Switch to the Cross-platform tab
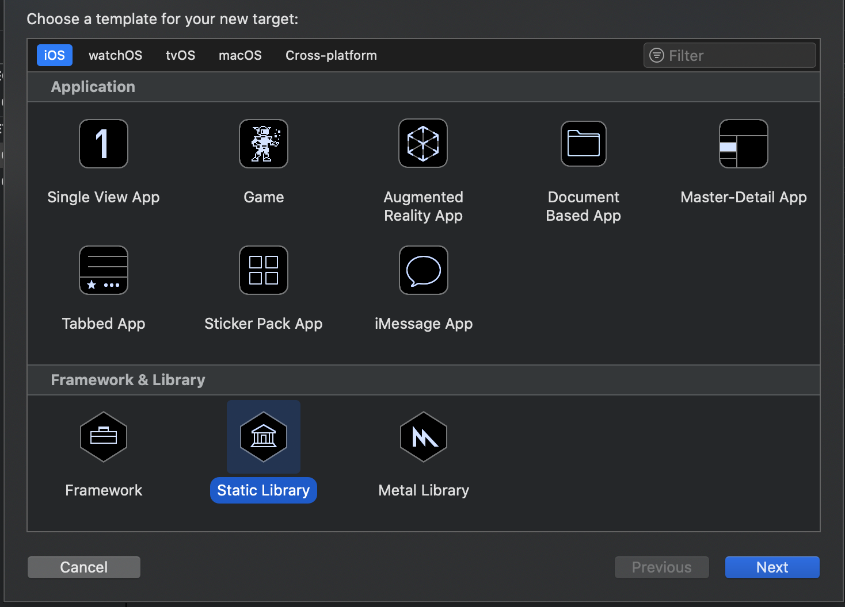Screen dimensions: 845x607 (x=332, y=55)
